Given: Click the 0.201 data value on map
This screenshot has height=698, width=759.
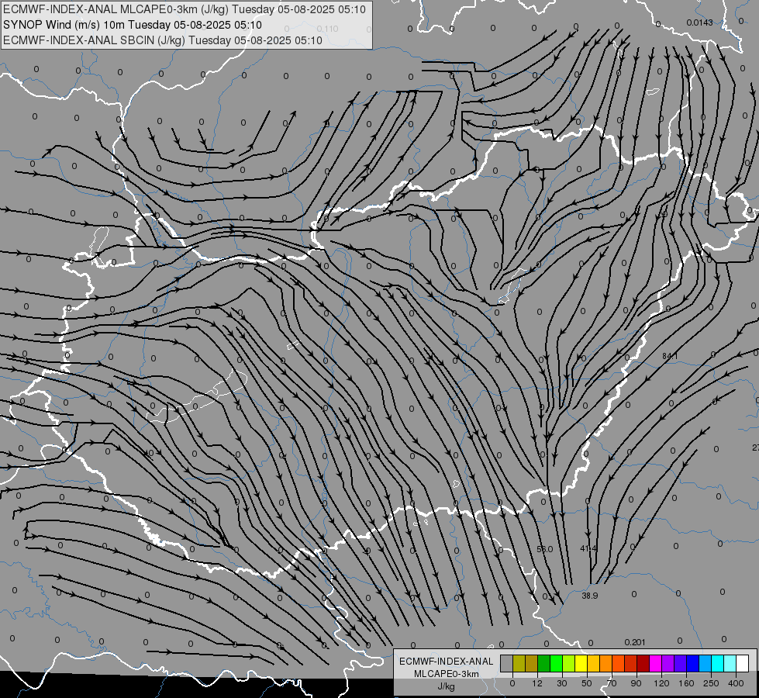Looking at the screenshot, I should click(x=635, y=642).
